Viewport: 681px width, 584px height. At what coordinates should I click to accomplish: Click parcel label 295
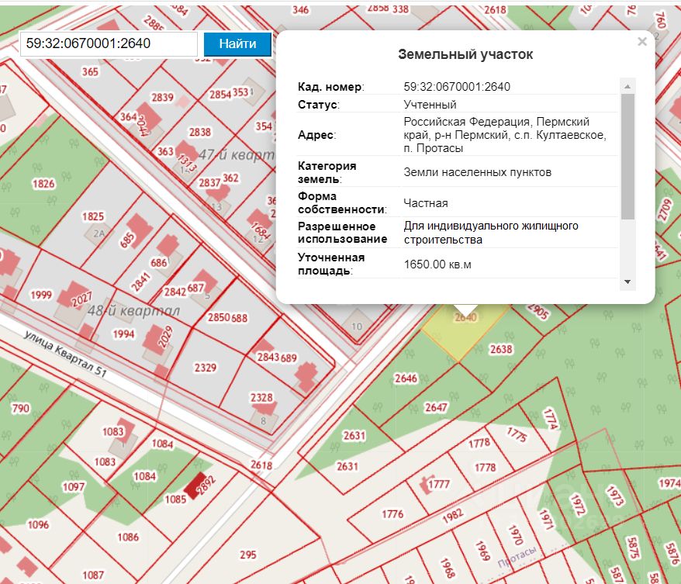[248, 555]
